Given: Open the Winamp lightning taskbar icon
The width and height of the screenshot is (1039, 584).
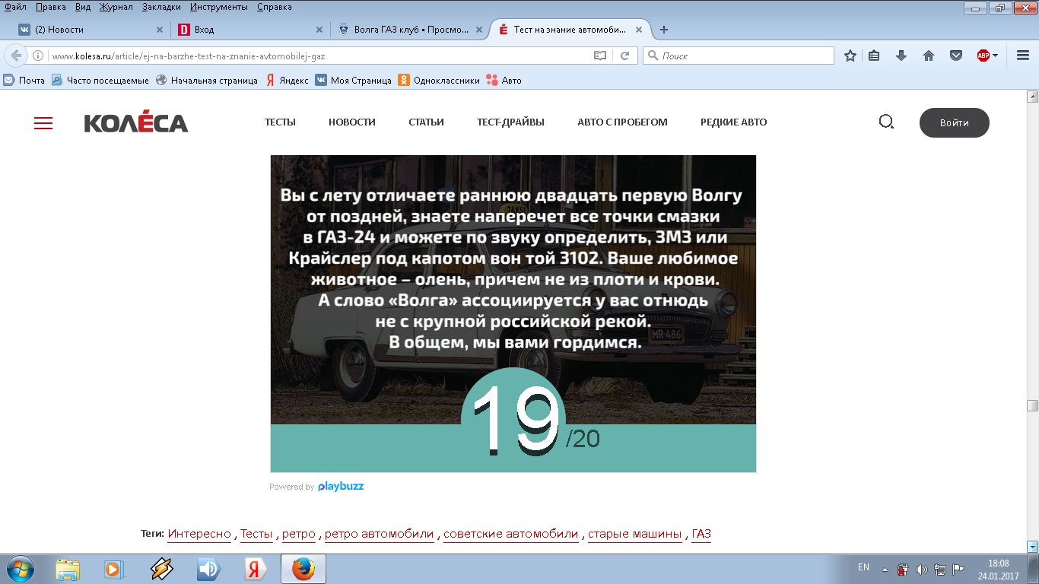Looking at the screenshot, I should (161, 569).
